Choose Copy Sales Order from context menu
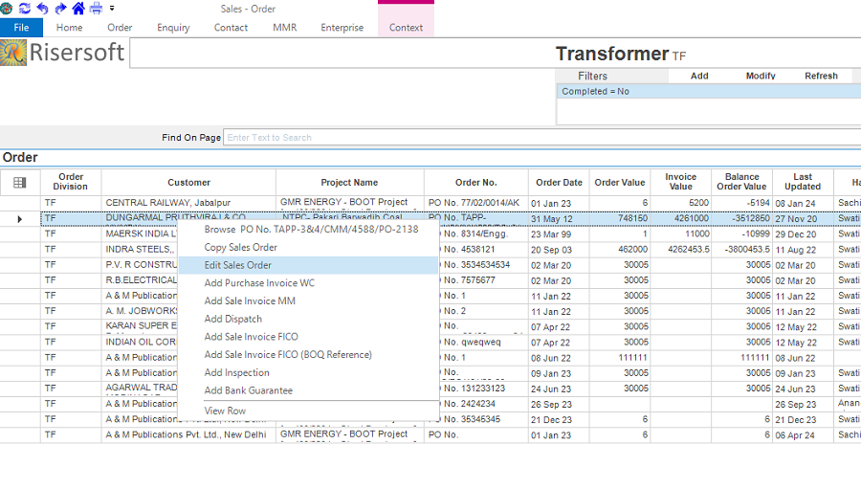Viewport: 861px width, 489px height. click(309, 247)
